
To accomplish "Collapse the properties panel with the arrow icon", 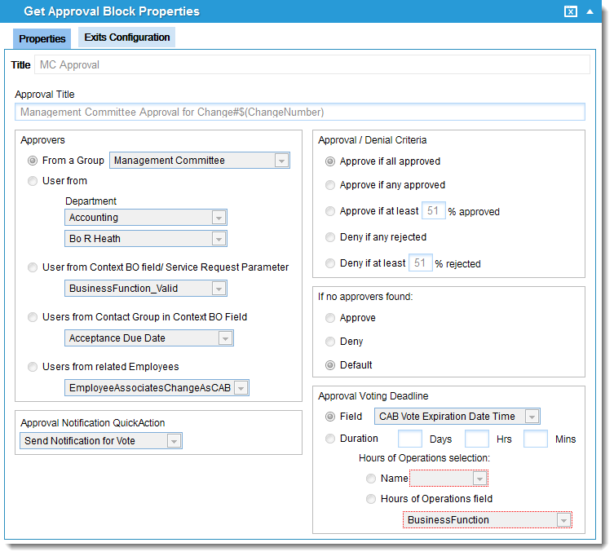I will (590, 11).
